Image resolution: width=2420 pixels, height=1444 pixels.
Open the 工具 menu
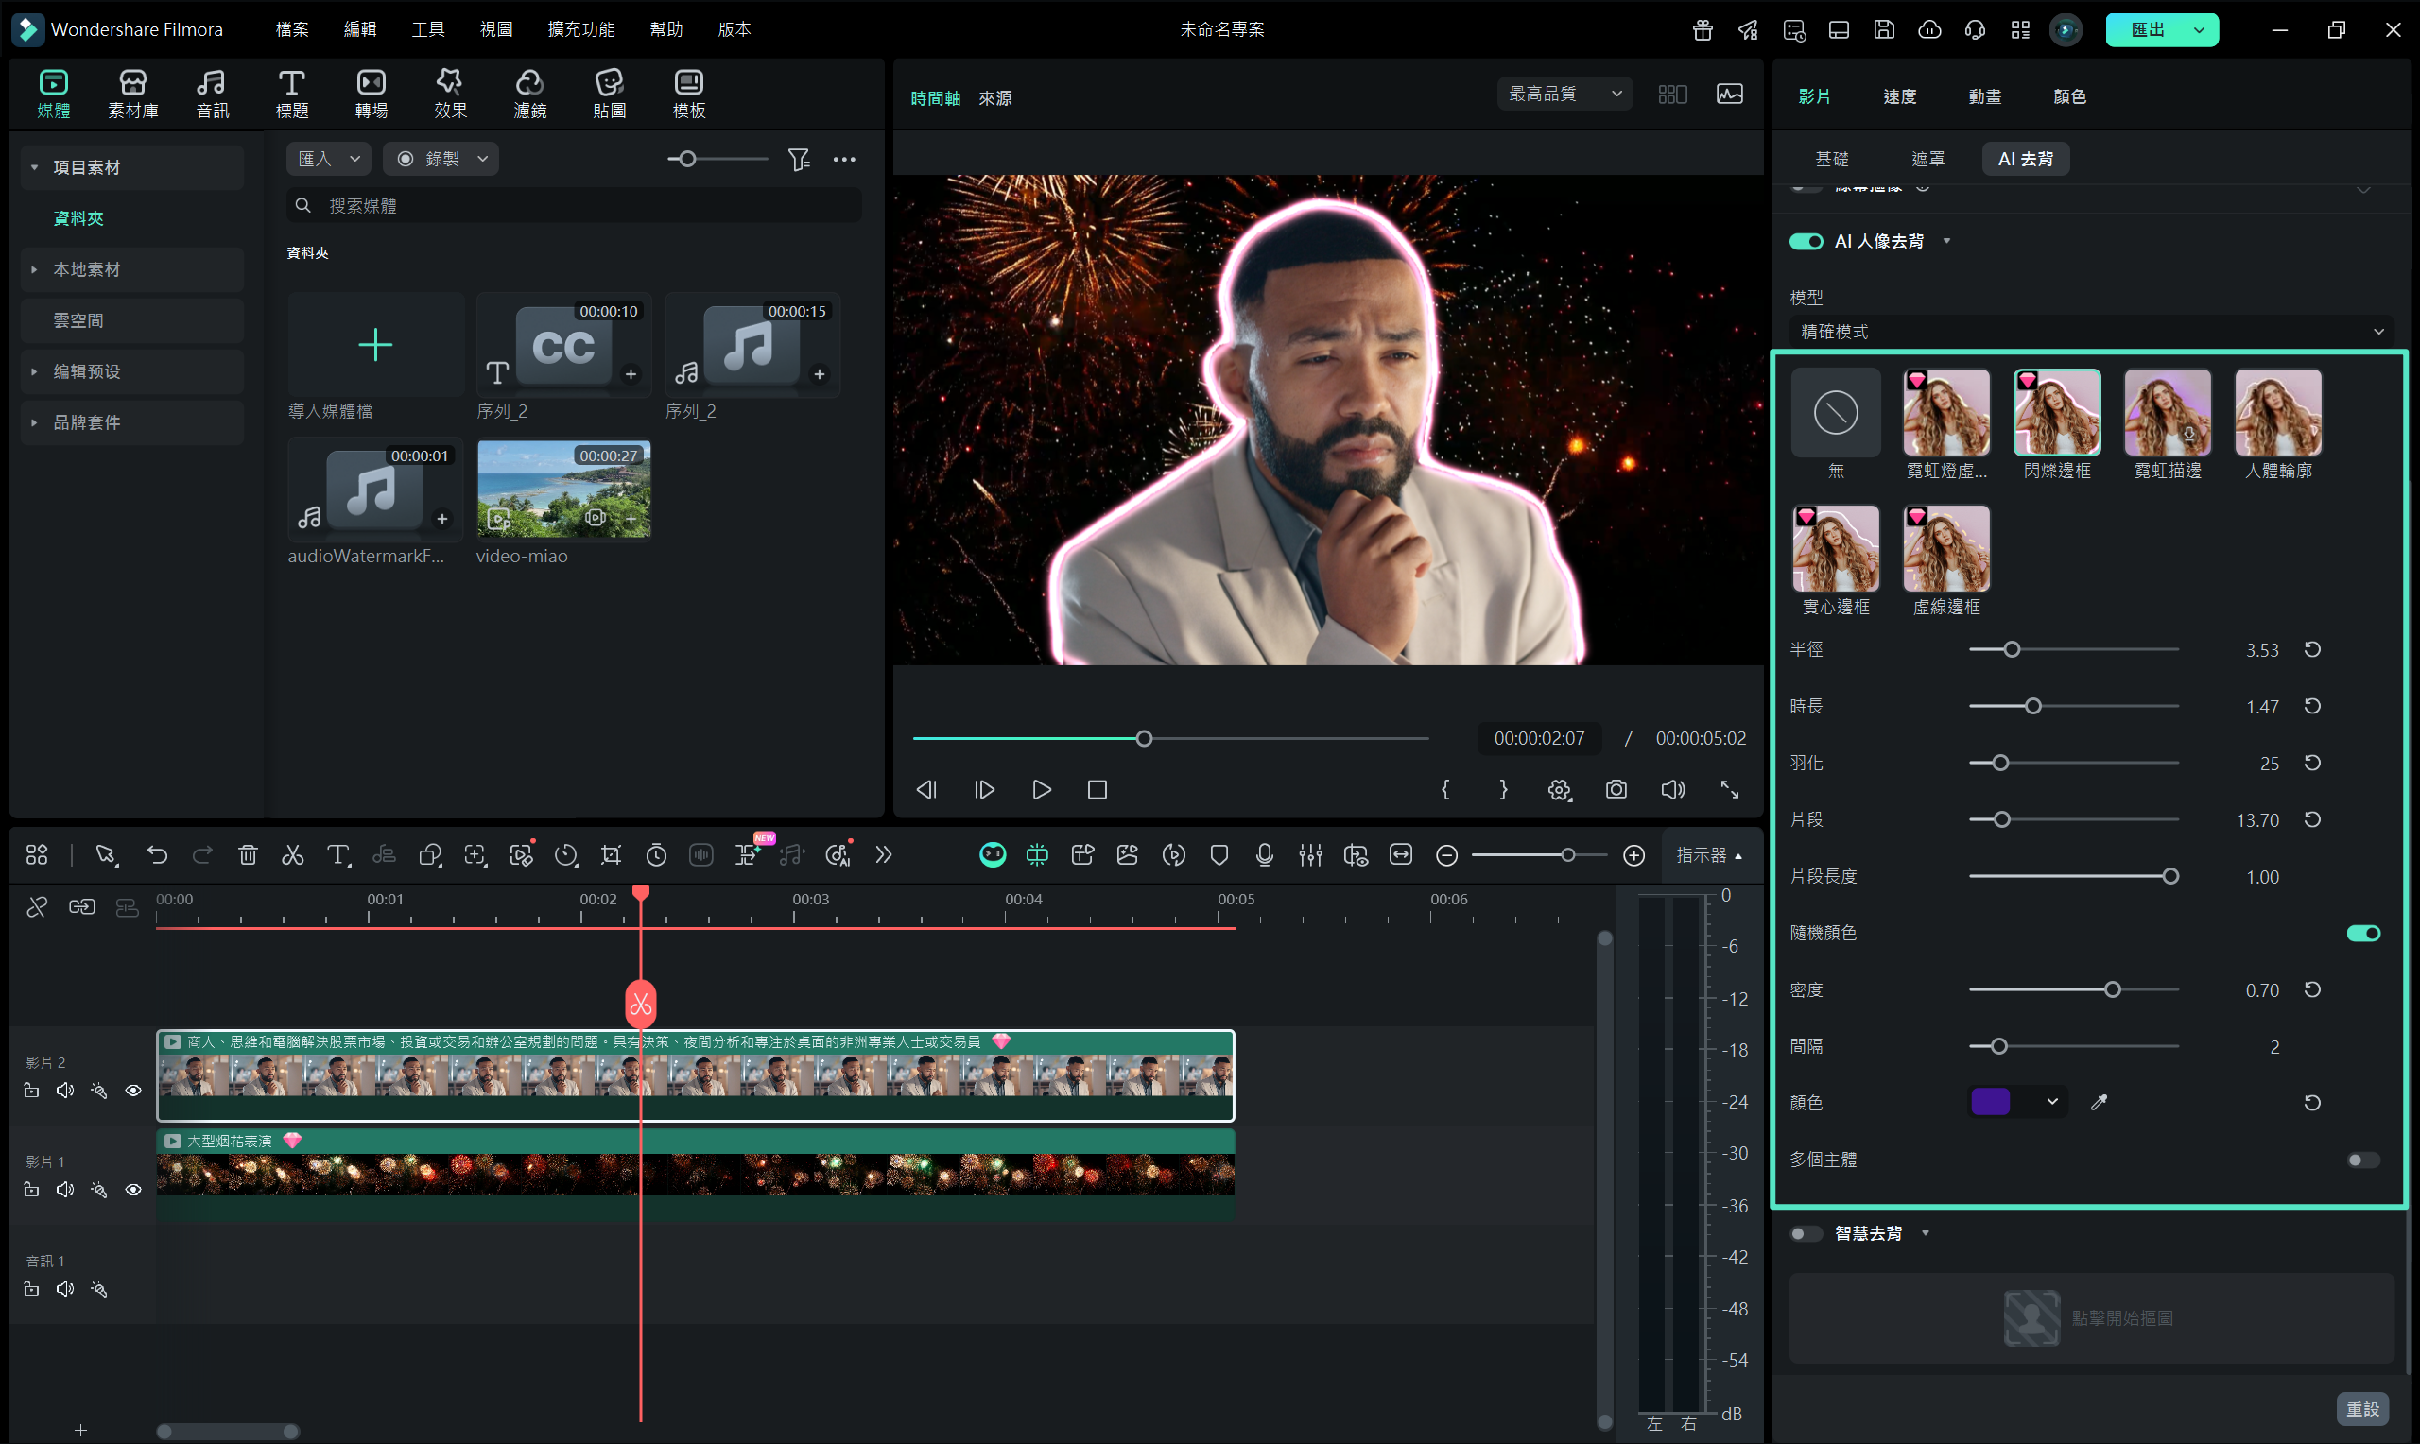point(427,29)
